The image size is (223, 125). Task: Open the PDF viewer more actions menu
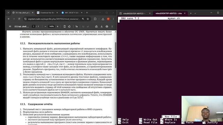112,26
